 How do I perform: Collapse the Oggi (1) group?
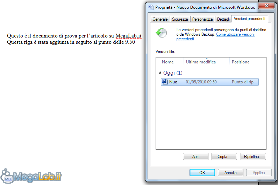[x=160, y=73]
